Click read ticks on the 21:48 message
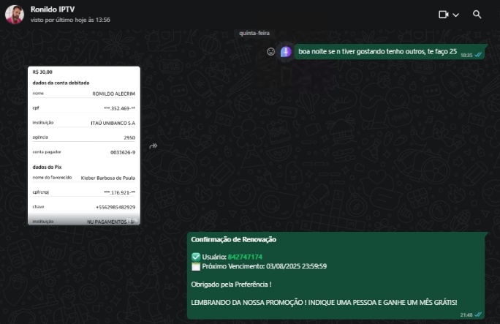Screen dimensions: 500x324 [479, 314]
